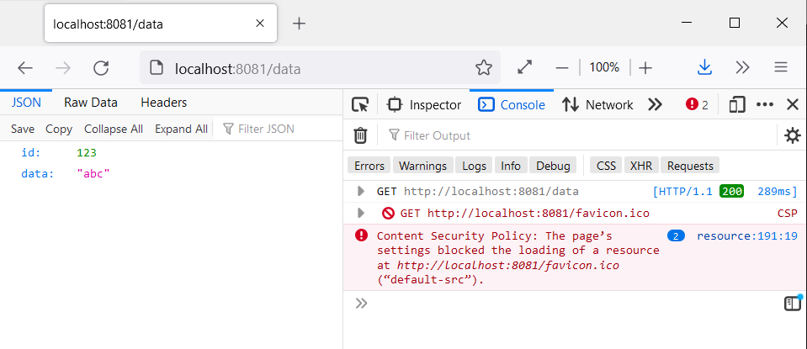Zoom in with the plus button

click(x=645, y=67)
